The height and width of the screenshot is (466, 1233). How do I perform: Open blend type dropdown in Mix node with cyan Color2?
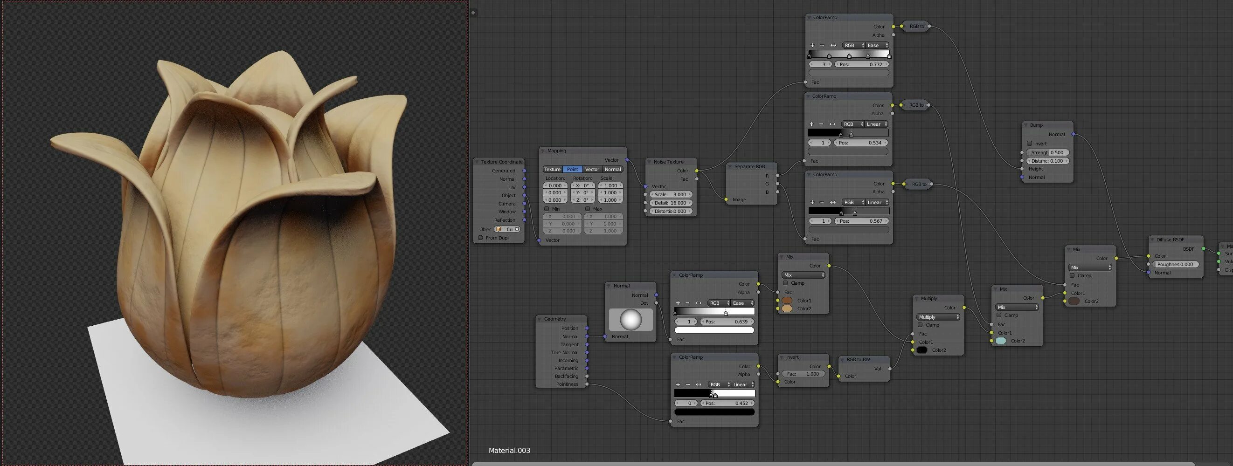(1017, 307)
